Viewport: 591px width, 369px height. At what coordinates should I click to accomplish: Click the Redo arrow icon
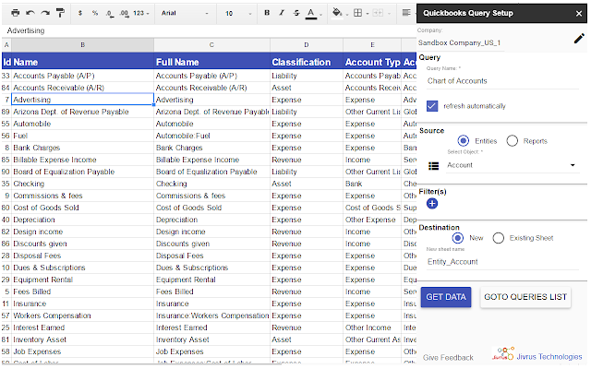click(45, 13)
